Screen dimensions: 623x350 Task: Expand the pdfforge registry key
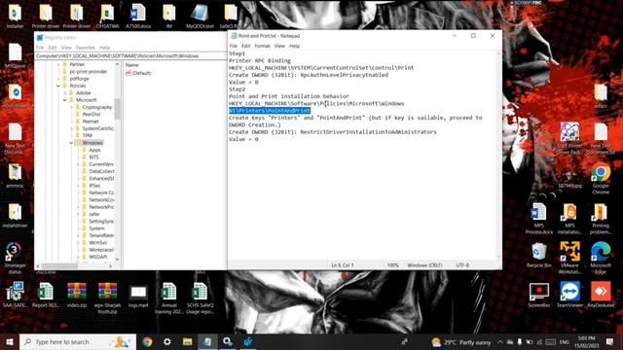tap(58, 79)
